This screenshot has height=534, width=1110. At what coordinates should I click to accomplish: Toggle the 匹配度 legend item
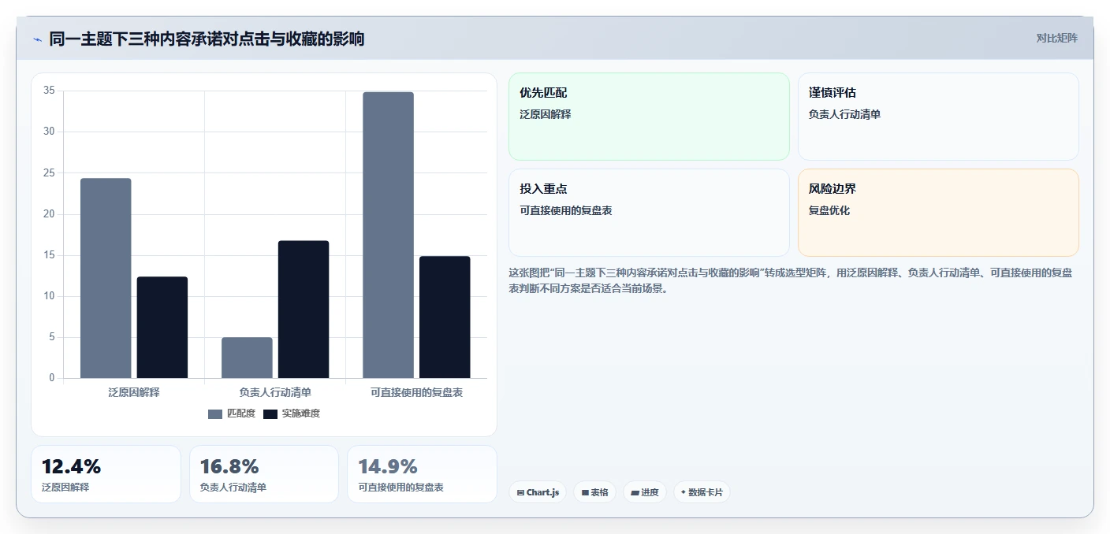tap(232, 413)
